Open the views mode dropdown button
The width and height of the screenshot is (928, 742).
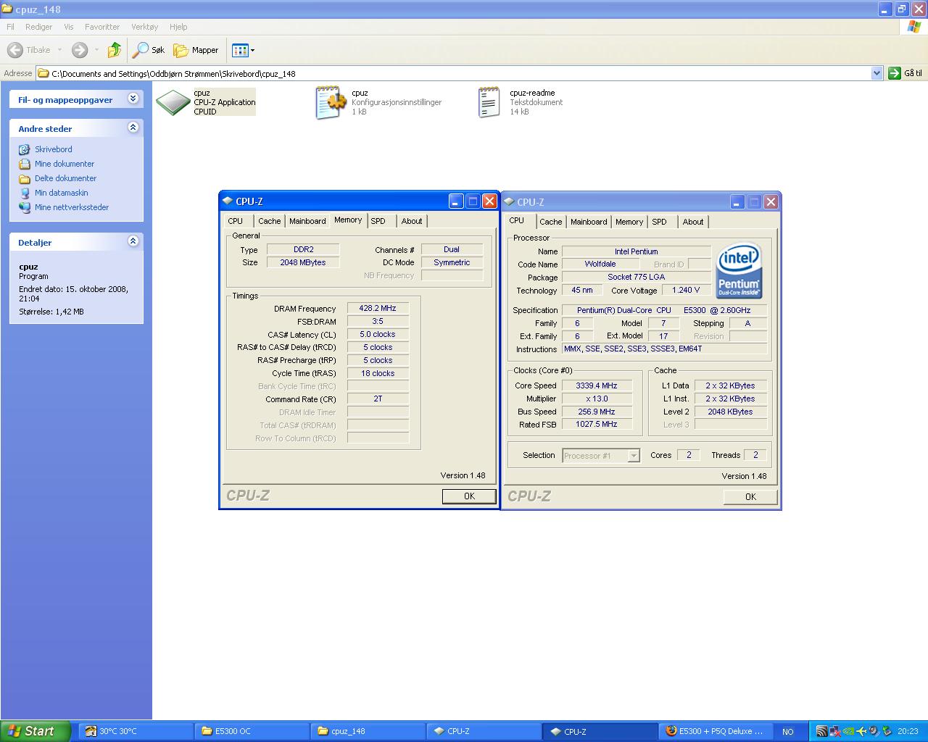click(x=243, y=50)
